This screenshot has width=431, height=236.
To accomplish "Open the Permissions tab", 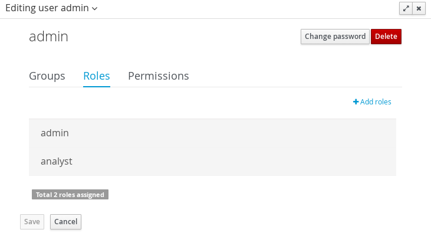I will (x=158, y=76).
